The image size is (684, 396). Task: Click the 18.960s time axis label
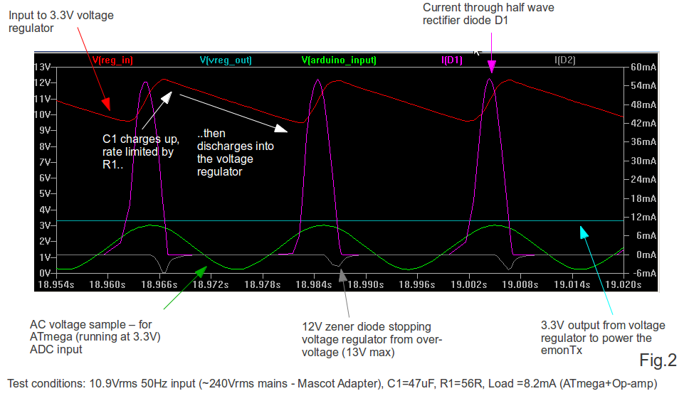pos(107,284)
